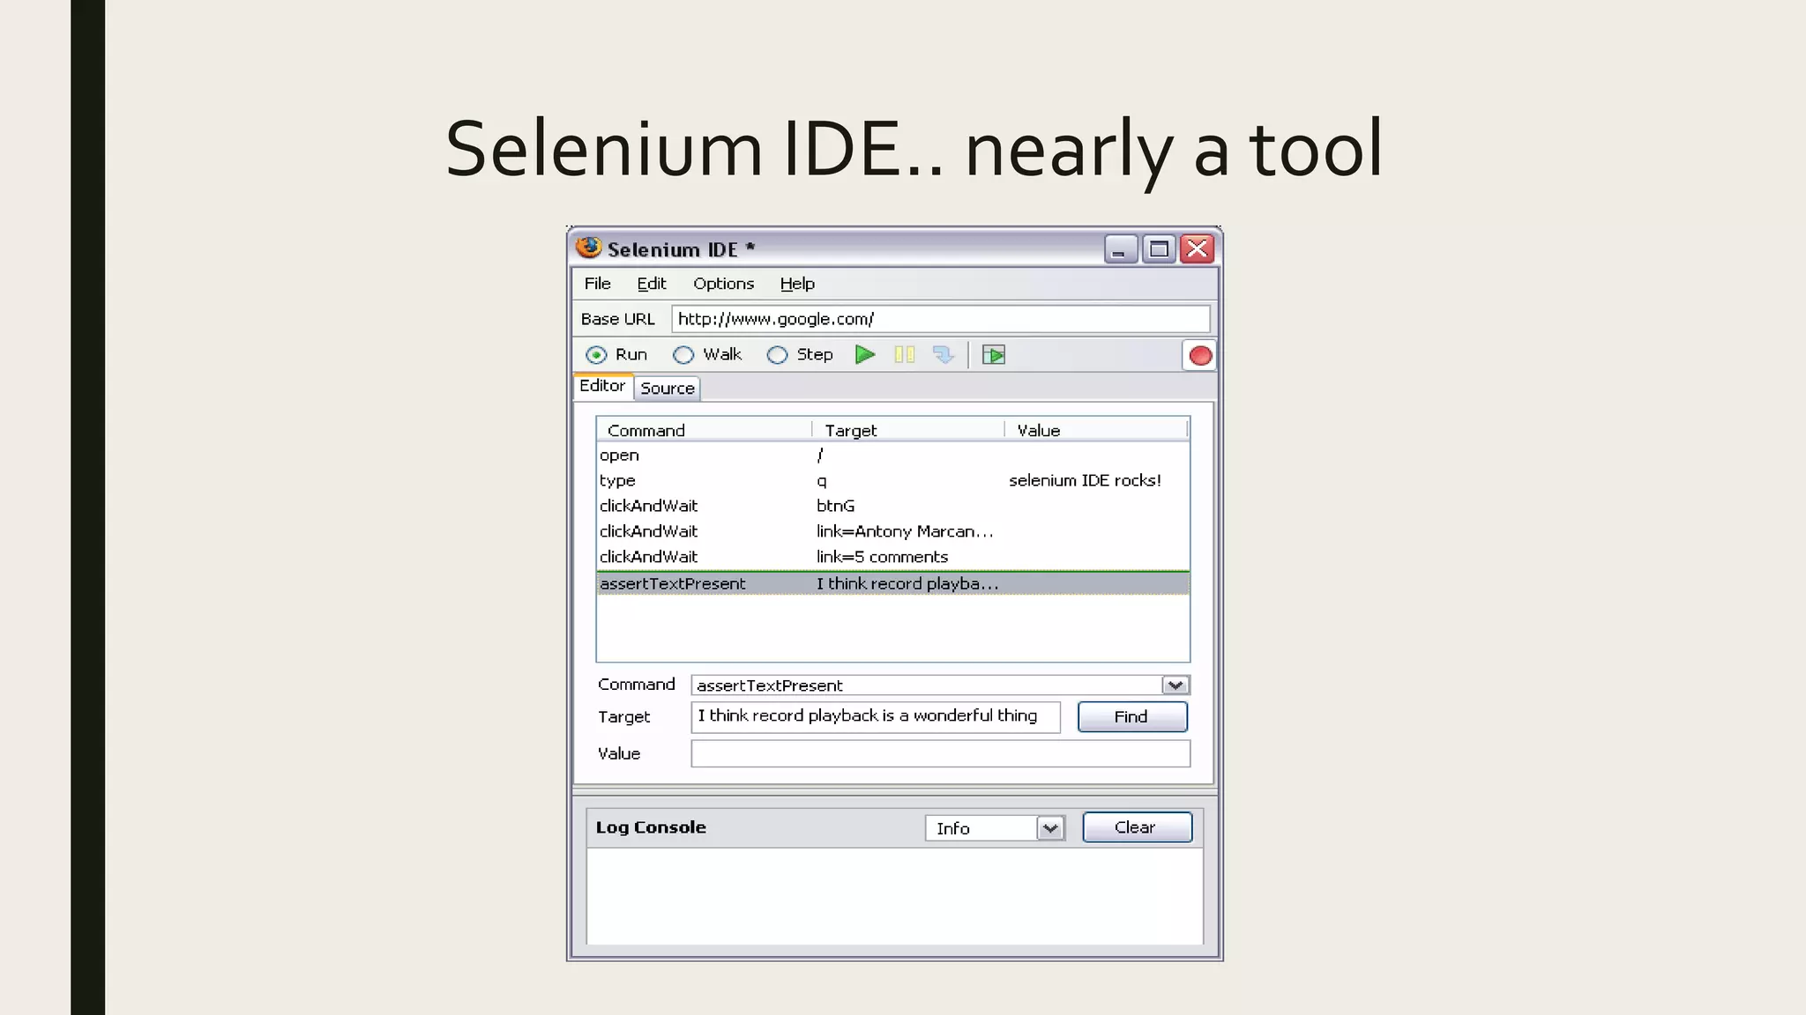Switch to the Source tab
The height and width of the screenshot is (1015, 1806).
(668, 389)
